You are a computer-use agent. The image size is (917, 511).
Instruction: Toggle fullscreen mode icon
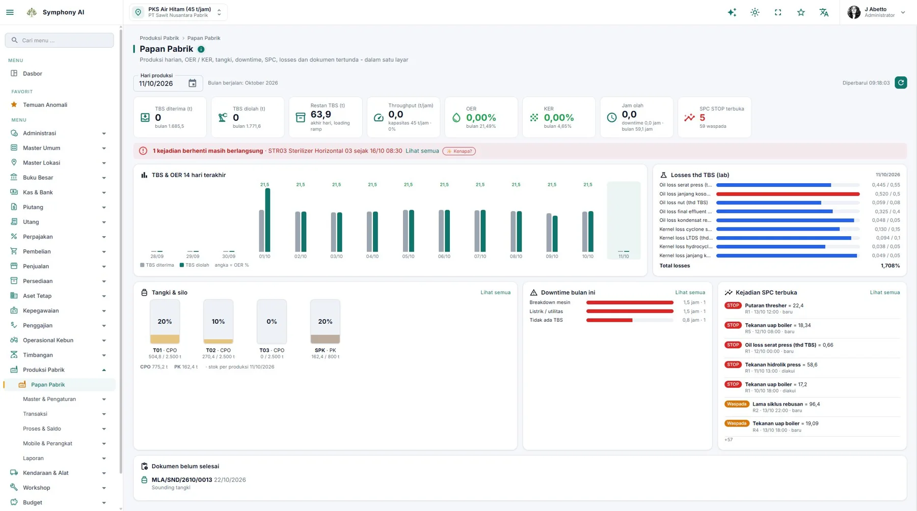tap(778, 12)
